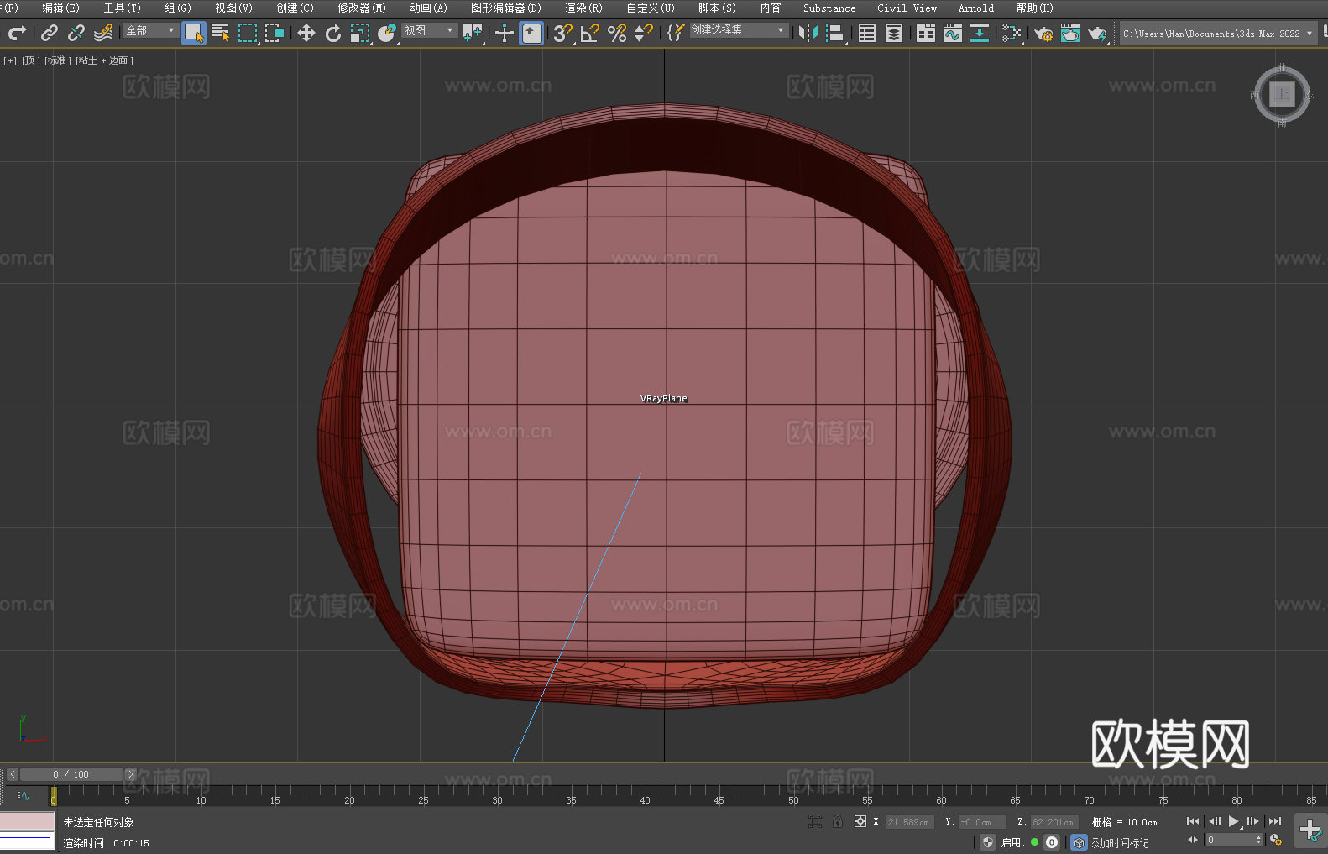The height and width of the screenshot is (854, 1328).
Task: Open Select by Name list icon
Action: (221, 33)
